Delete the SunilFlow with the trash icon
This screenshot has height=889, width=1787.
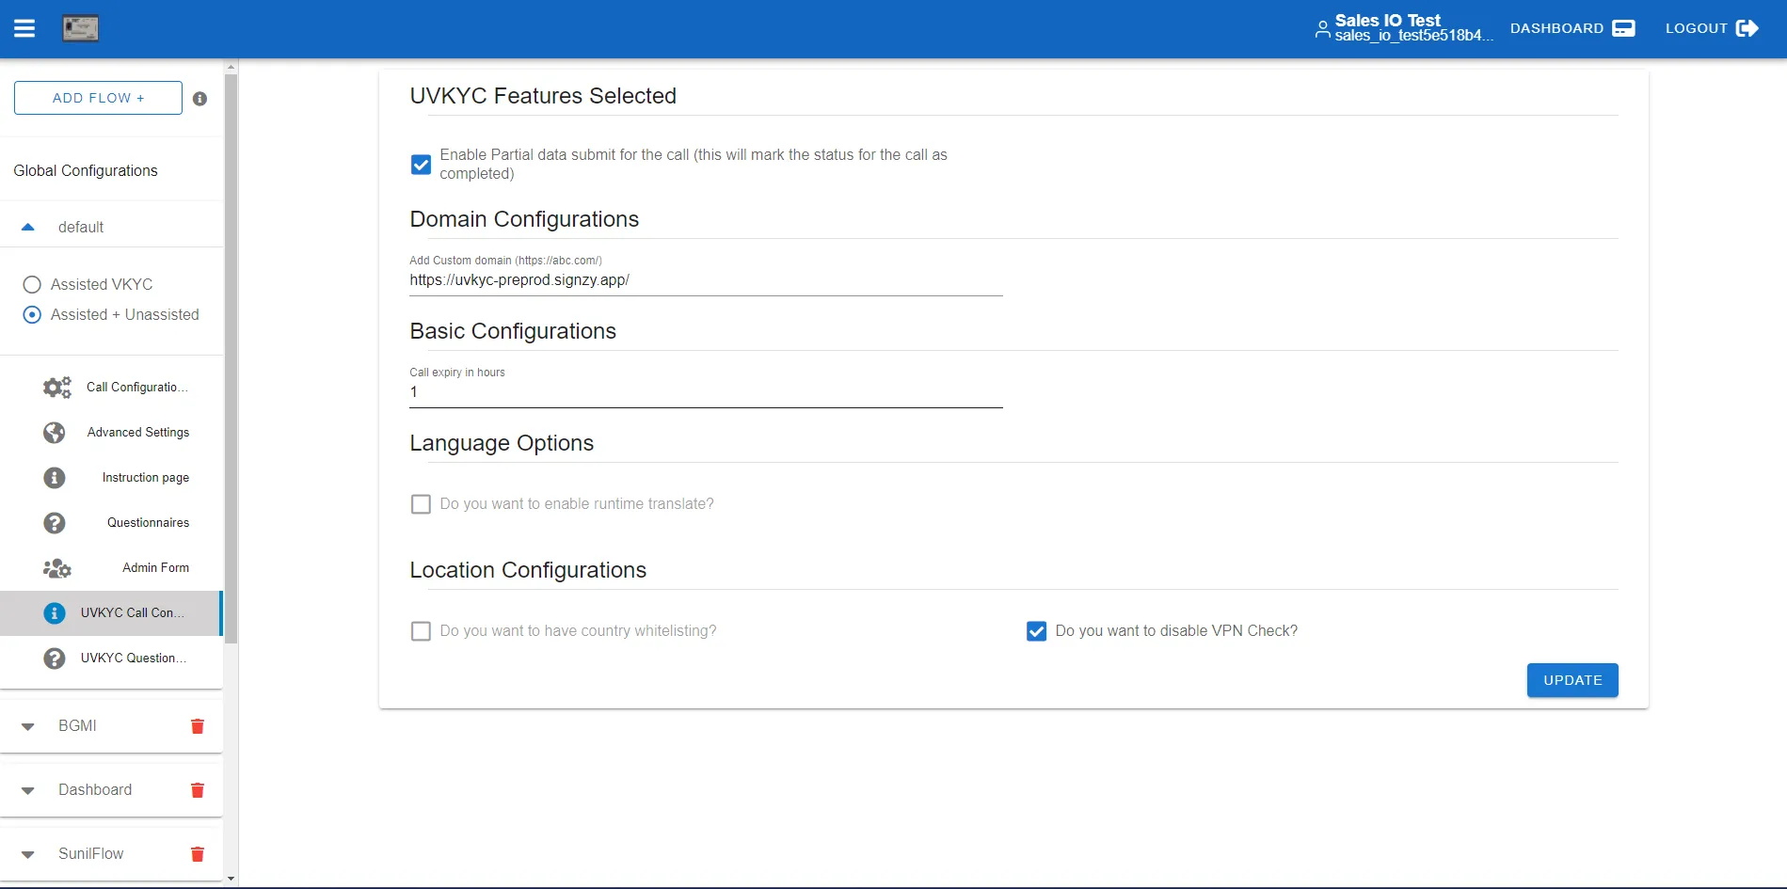tap(198, 854)
